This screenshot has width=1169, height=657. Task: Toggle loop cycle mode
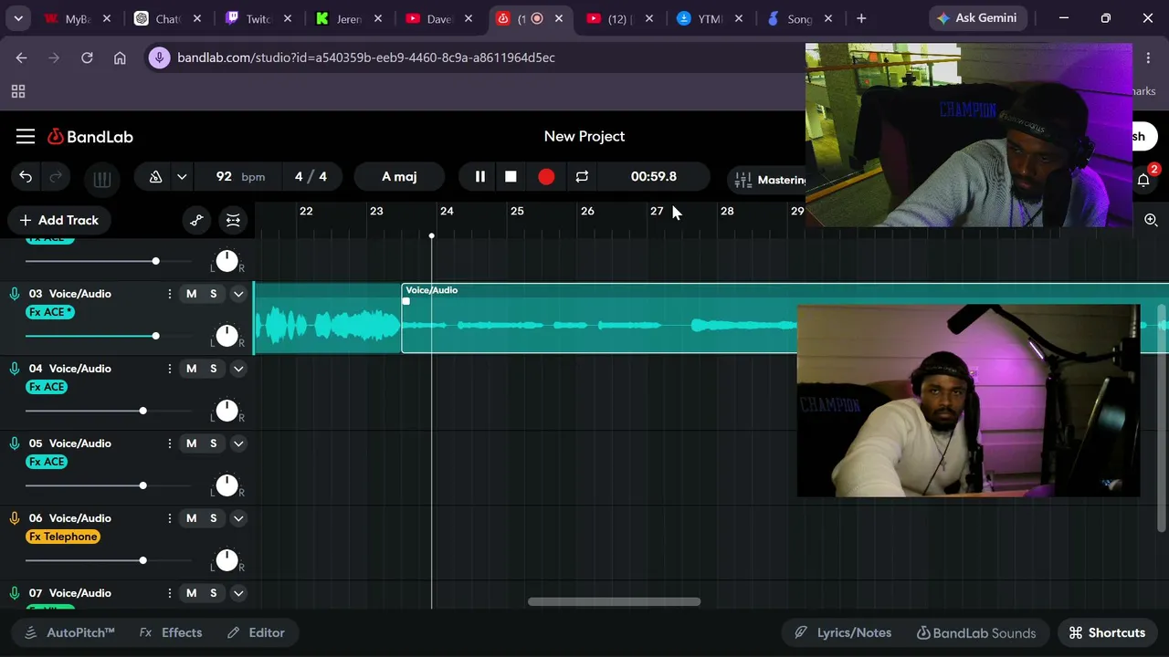point(582,177)
